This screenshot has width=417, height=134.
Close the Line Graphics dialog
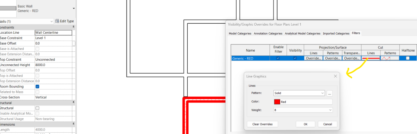click(335, 76)
